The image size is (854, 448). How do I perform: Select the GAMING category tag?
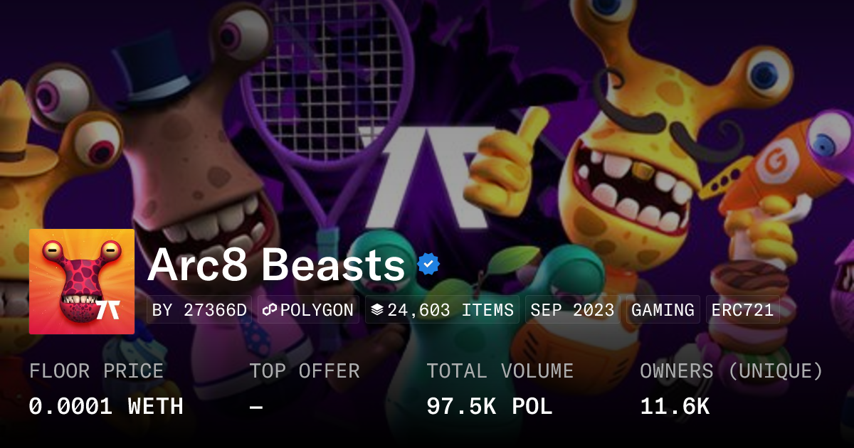point(663,310)
